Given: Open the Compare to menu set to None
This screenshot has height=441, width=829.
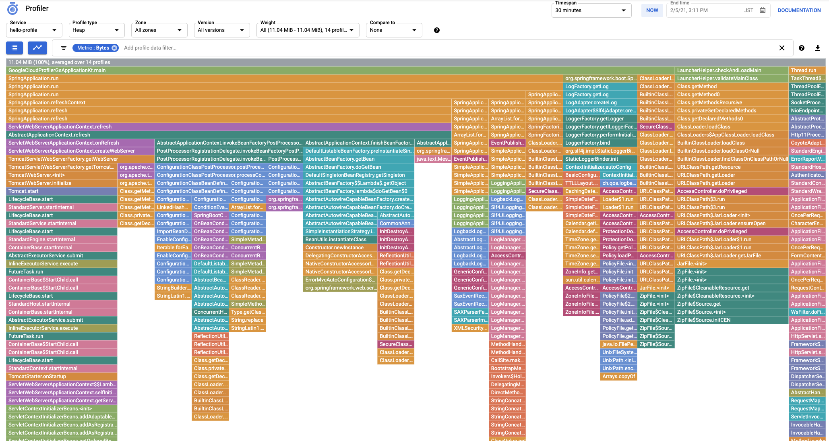Looking at the screenshot, I should pyautogui.click(x=393, y=30).
